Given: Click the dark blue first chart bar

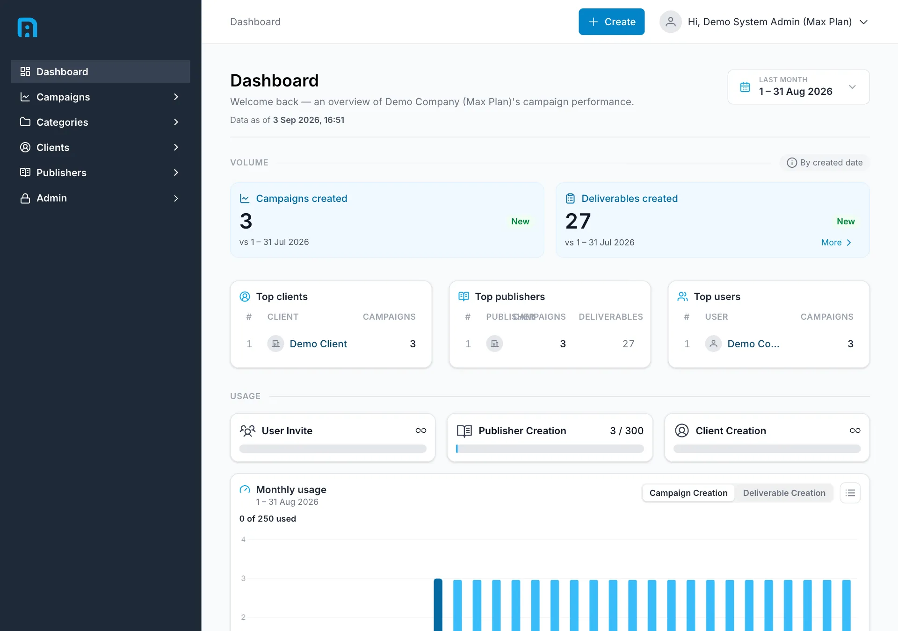Looking at the screenshot, I should point(438,605).
